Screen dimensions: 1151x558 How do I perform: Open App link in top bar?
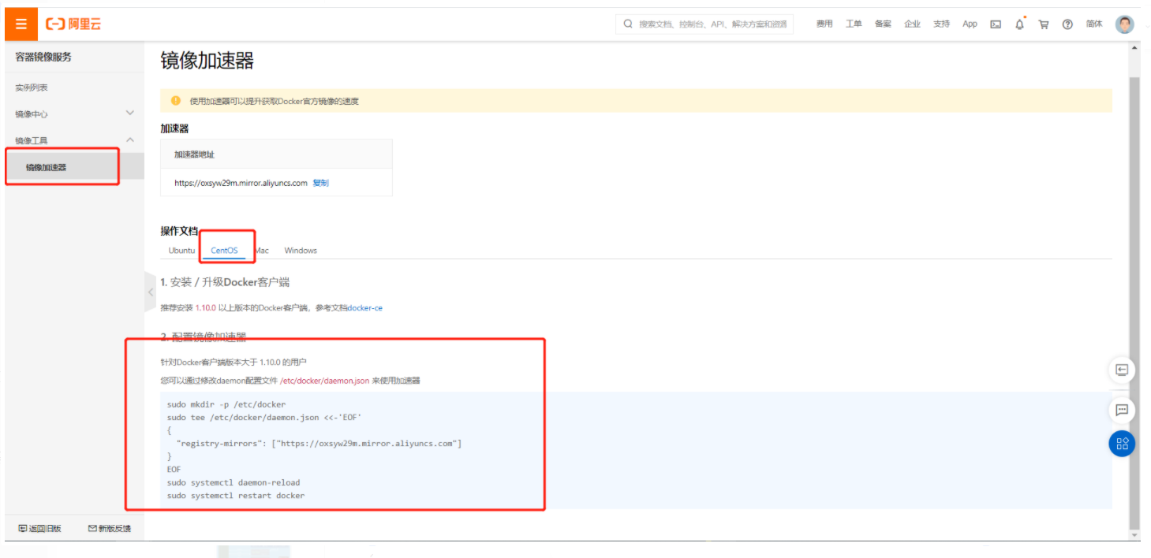coord(970,24)
